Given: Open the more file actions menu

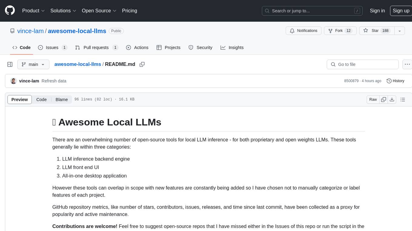Looking at the screenshot, I should click(407, 64).
